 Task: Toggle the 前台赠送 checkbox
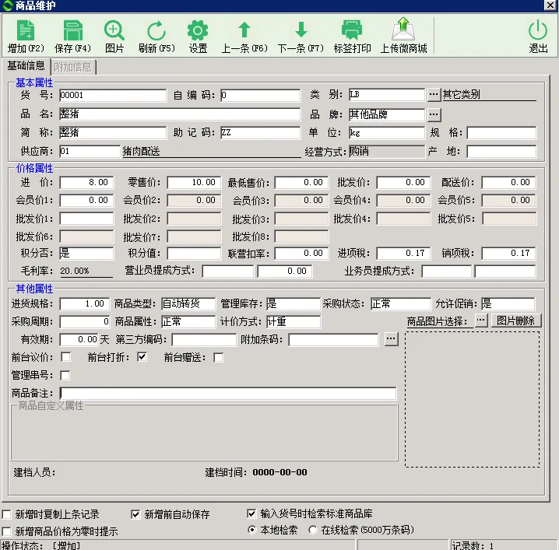pos(218,357)
